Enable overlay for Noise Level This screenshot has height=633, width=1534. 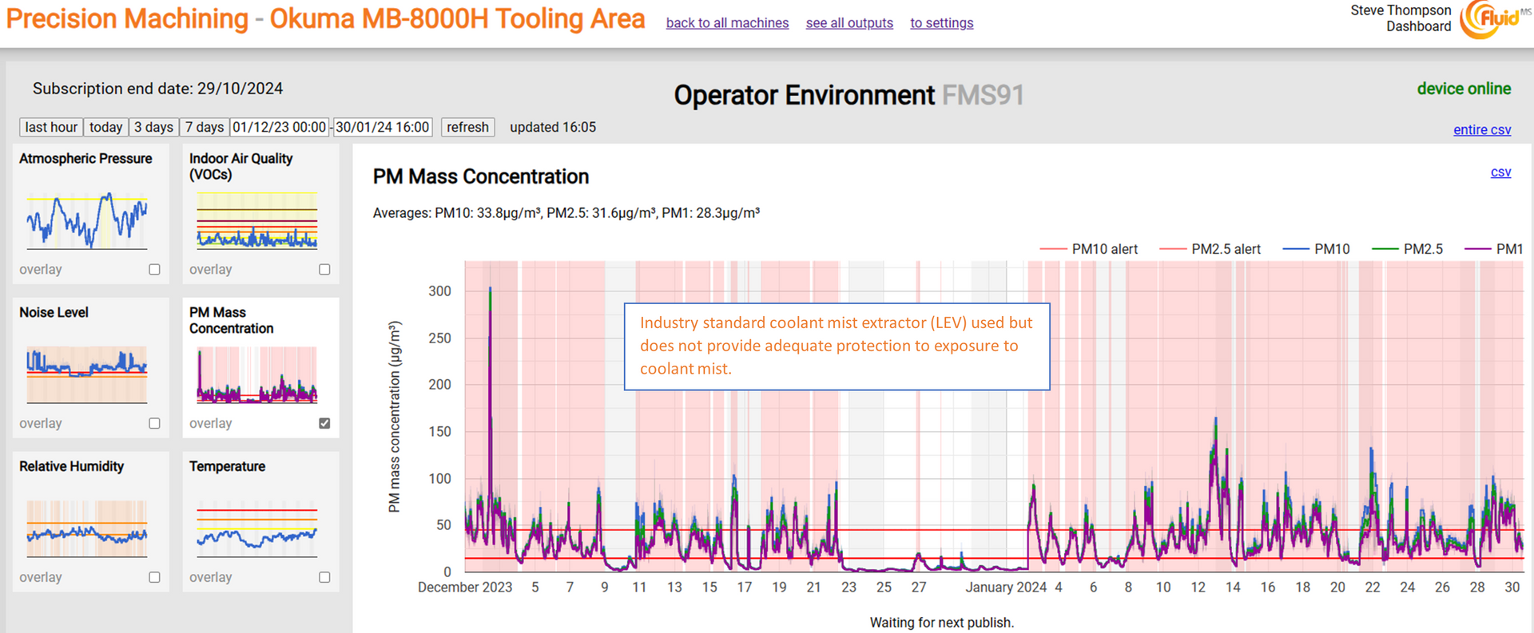click(x=154, y=424)
